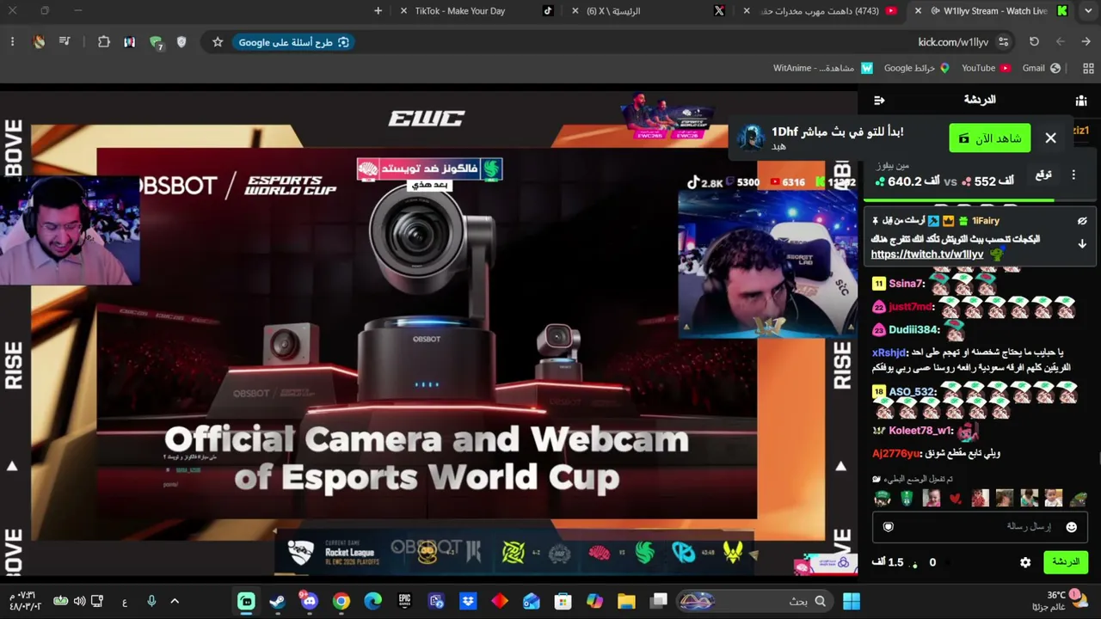
Task: Show hidden system tray icons chevron
Action: click(x=175, y=601)
